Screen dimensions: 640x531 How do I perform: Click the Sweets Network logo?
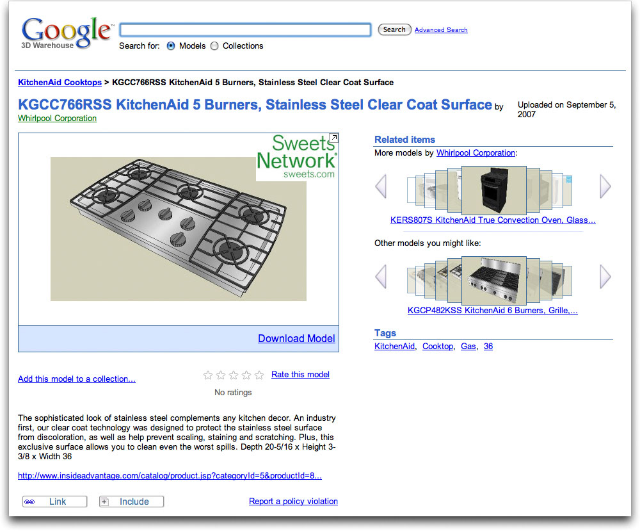(297, 157)
